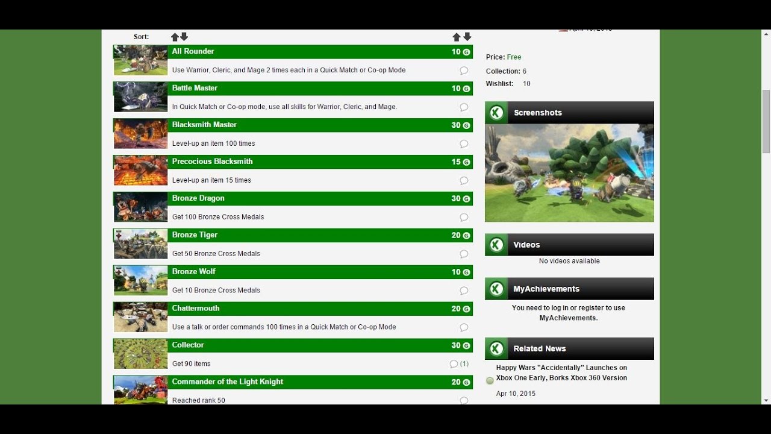
Task: Click gamerscore G icon on All Rounder row
Action: coord(466,52)
